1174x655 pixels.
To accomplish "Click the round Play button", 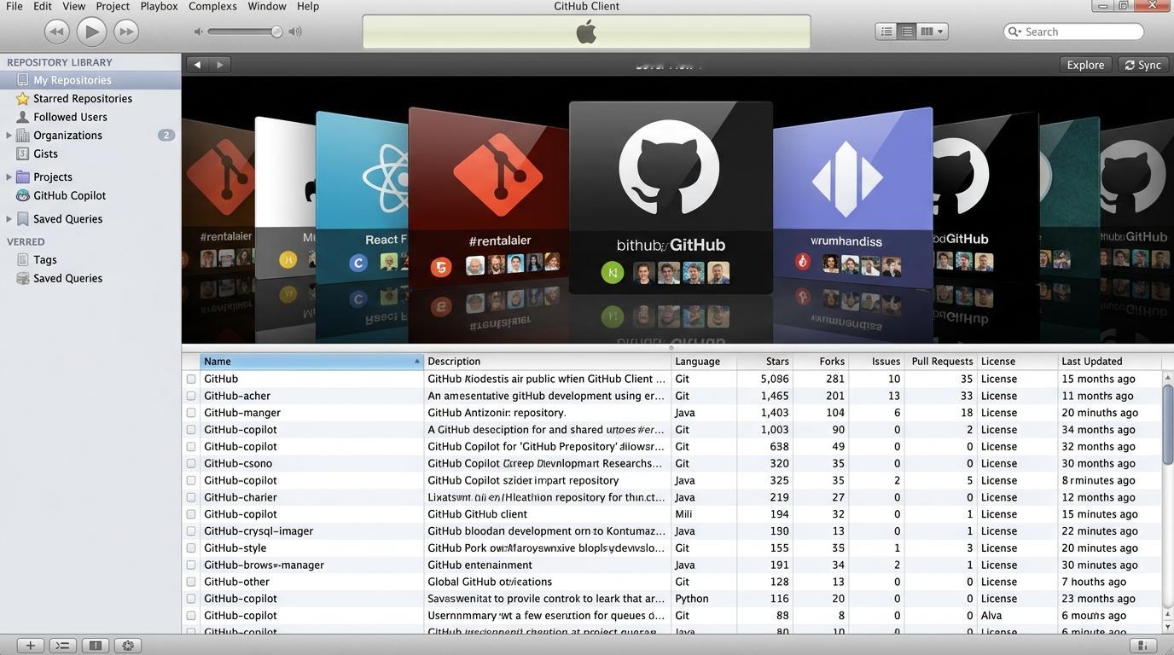I will pos(91,32).
